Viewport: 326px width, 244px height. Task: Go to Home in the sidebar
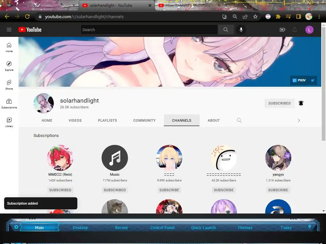tap(9, 48)
